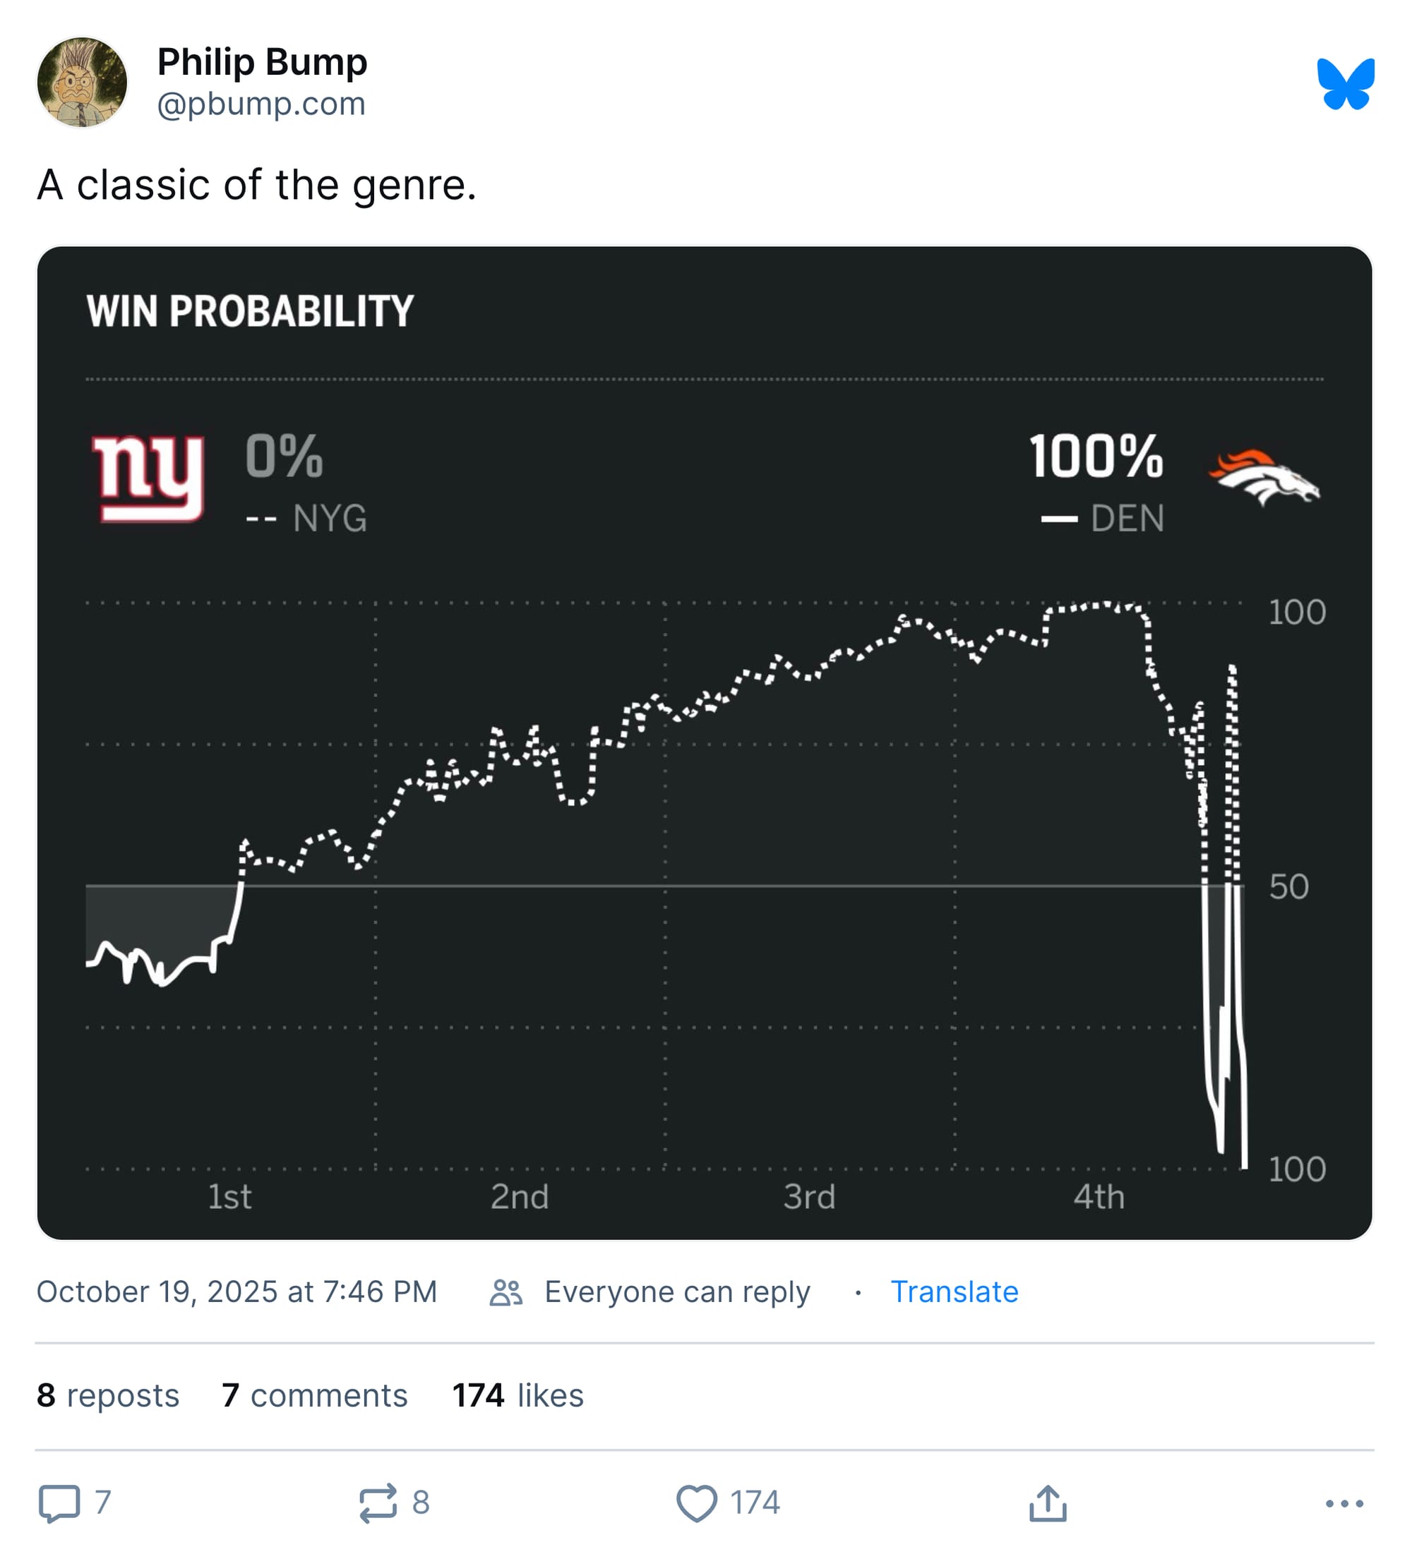
Task: Open the three-dot more options menu
Action: pyautogui.click(x=1344, y=1504)
